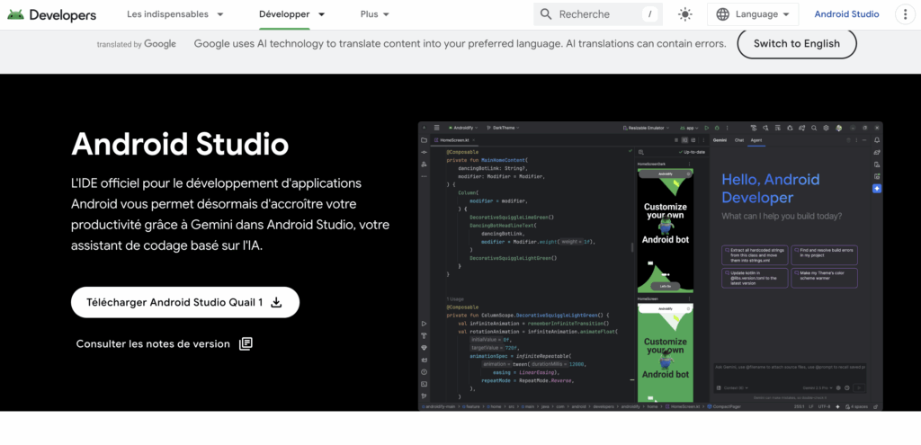Select the Gemini panel title tab

[x=720, y=140]
